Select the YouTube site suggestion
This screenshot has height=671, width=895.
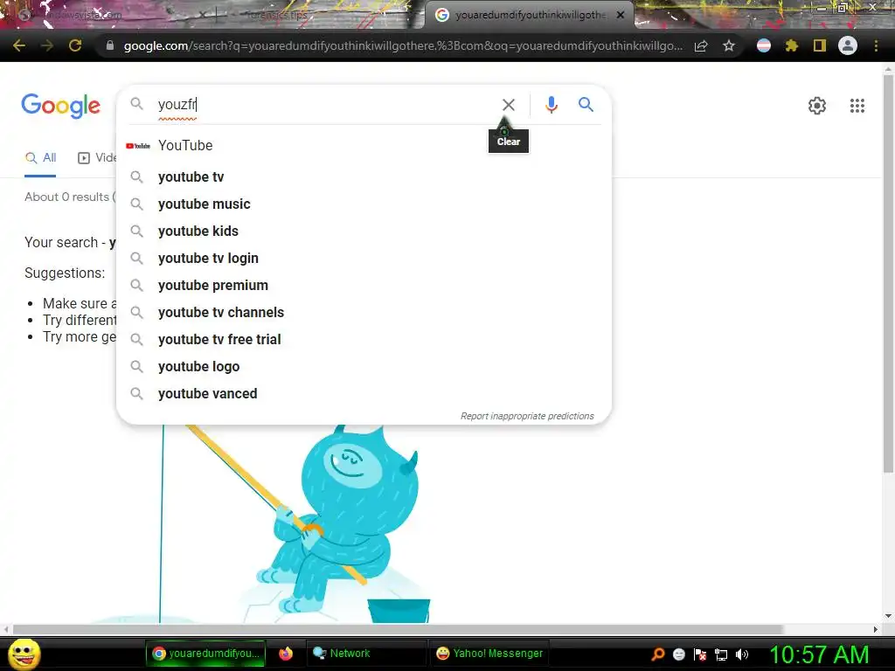[x=364, y=146]
